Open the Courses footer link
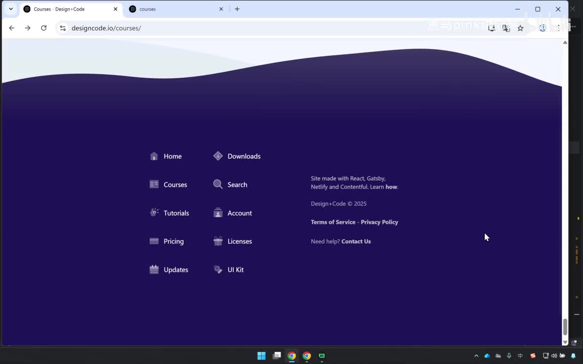 tap(175, 185)
